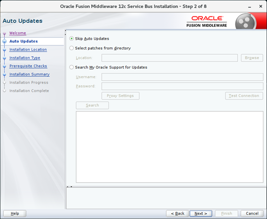Click the Installation Type bullet icon
Image resolution: width=267 pixels, height=219 pixels.
tap(5, 58)
